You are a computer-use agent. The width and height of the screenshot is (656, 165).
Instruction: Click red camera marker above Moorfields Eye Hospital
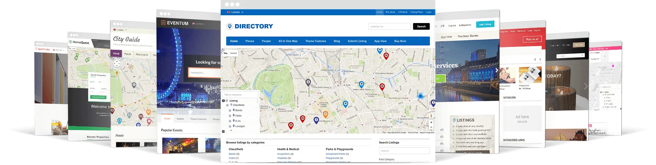click(x=382, y=87)
